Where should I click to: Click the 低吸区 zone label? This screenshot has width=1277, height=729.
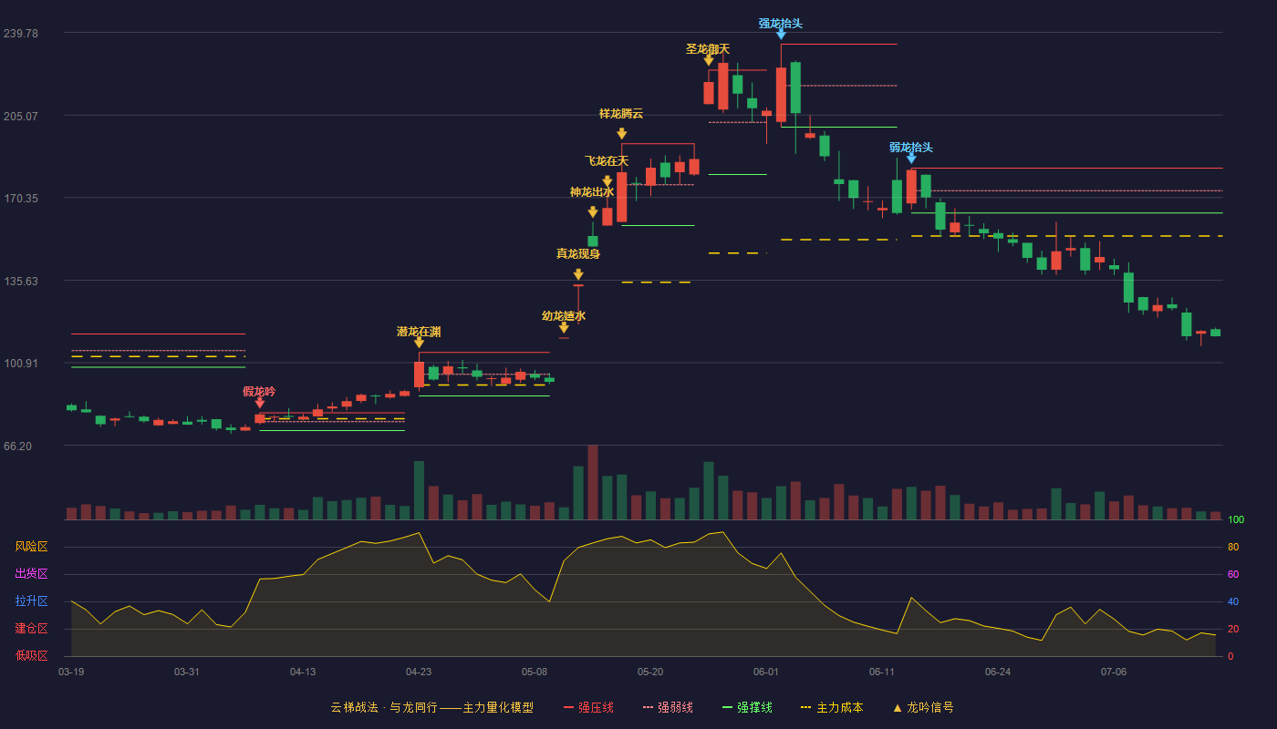click(x=31, y=655)
